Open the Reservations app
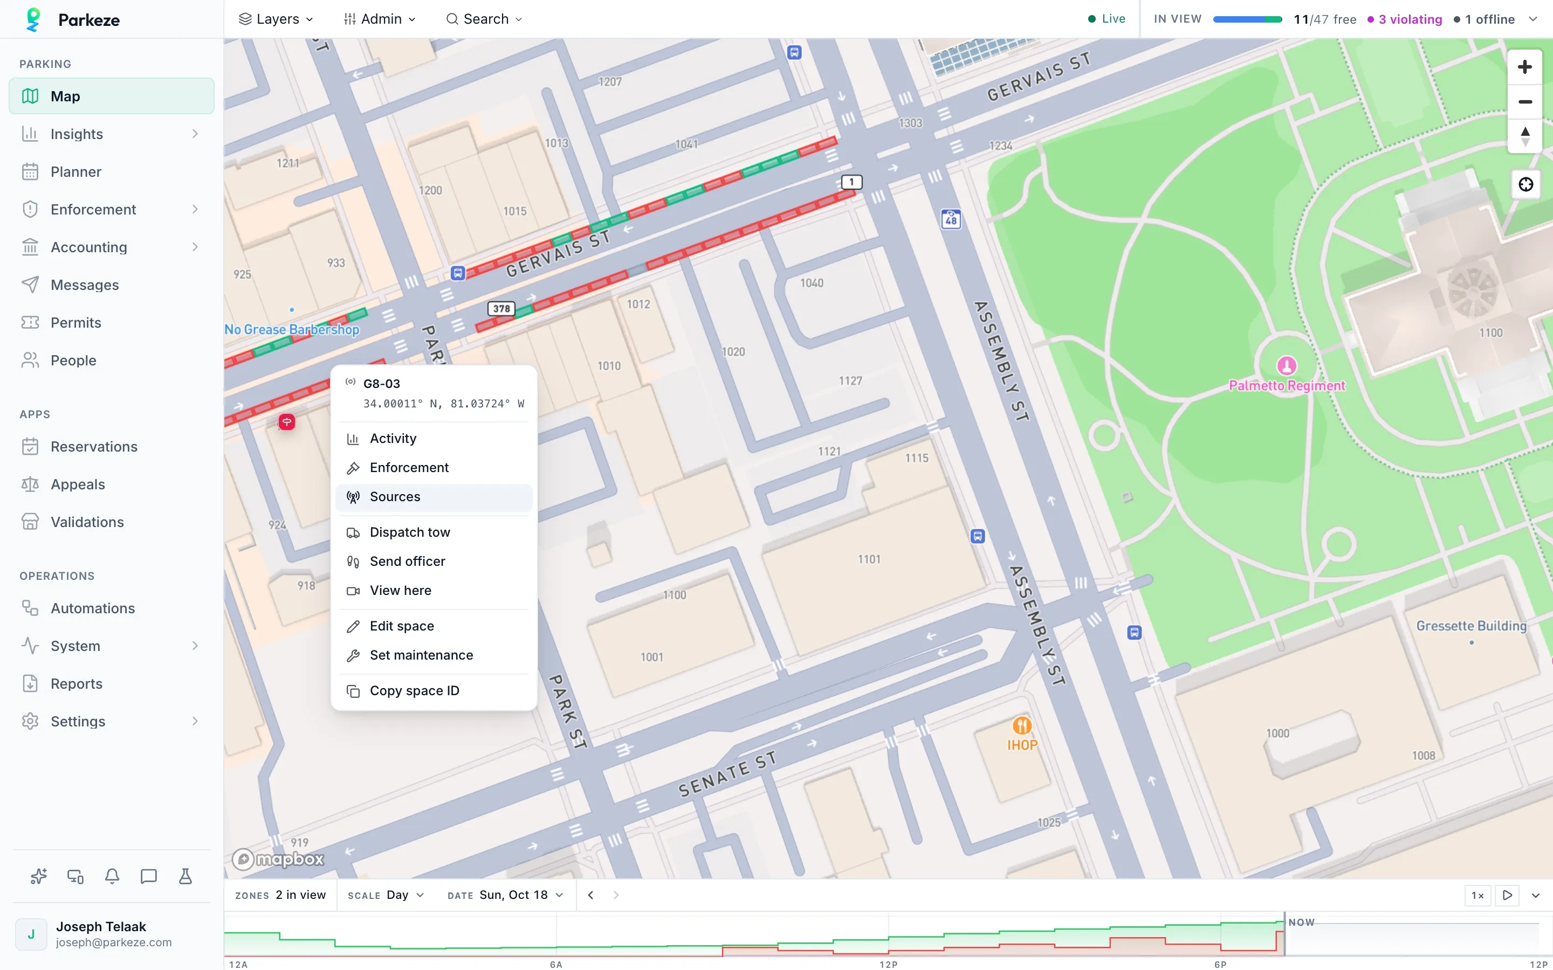 (x=111, y=447)
